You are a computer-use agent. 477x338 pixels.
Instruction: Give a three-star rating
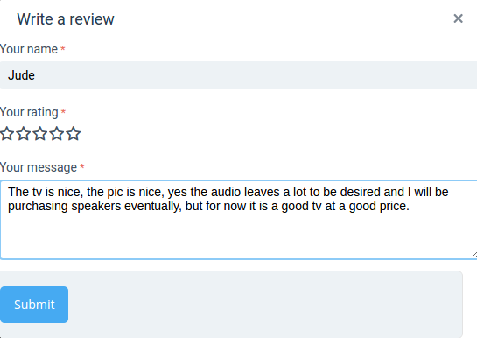40,134
